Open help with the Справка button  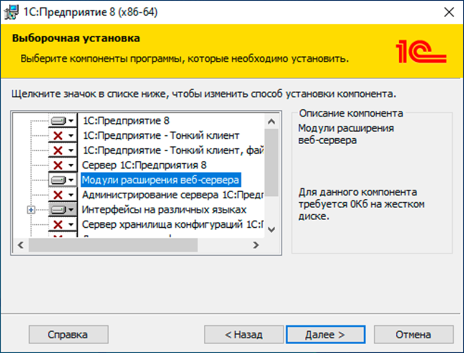click(x=67, y=335)
